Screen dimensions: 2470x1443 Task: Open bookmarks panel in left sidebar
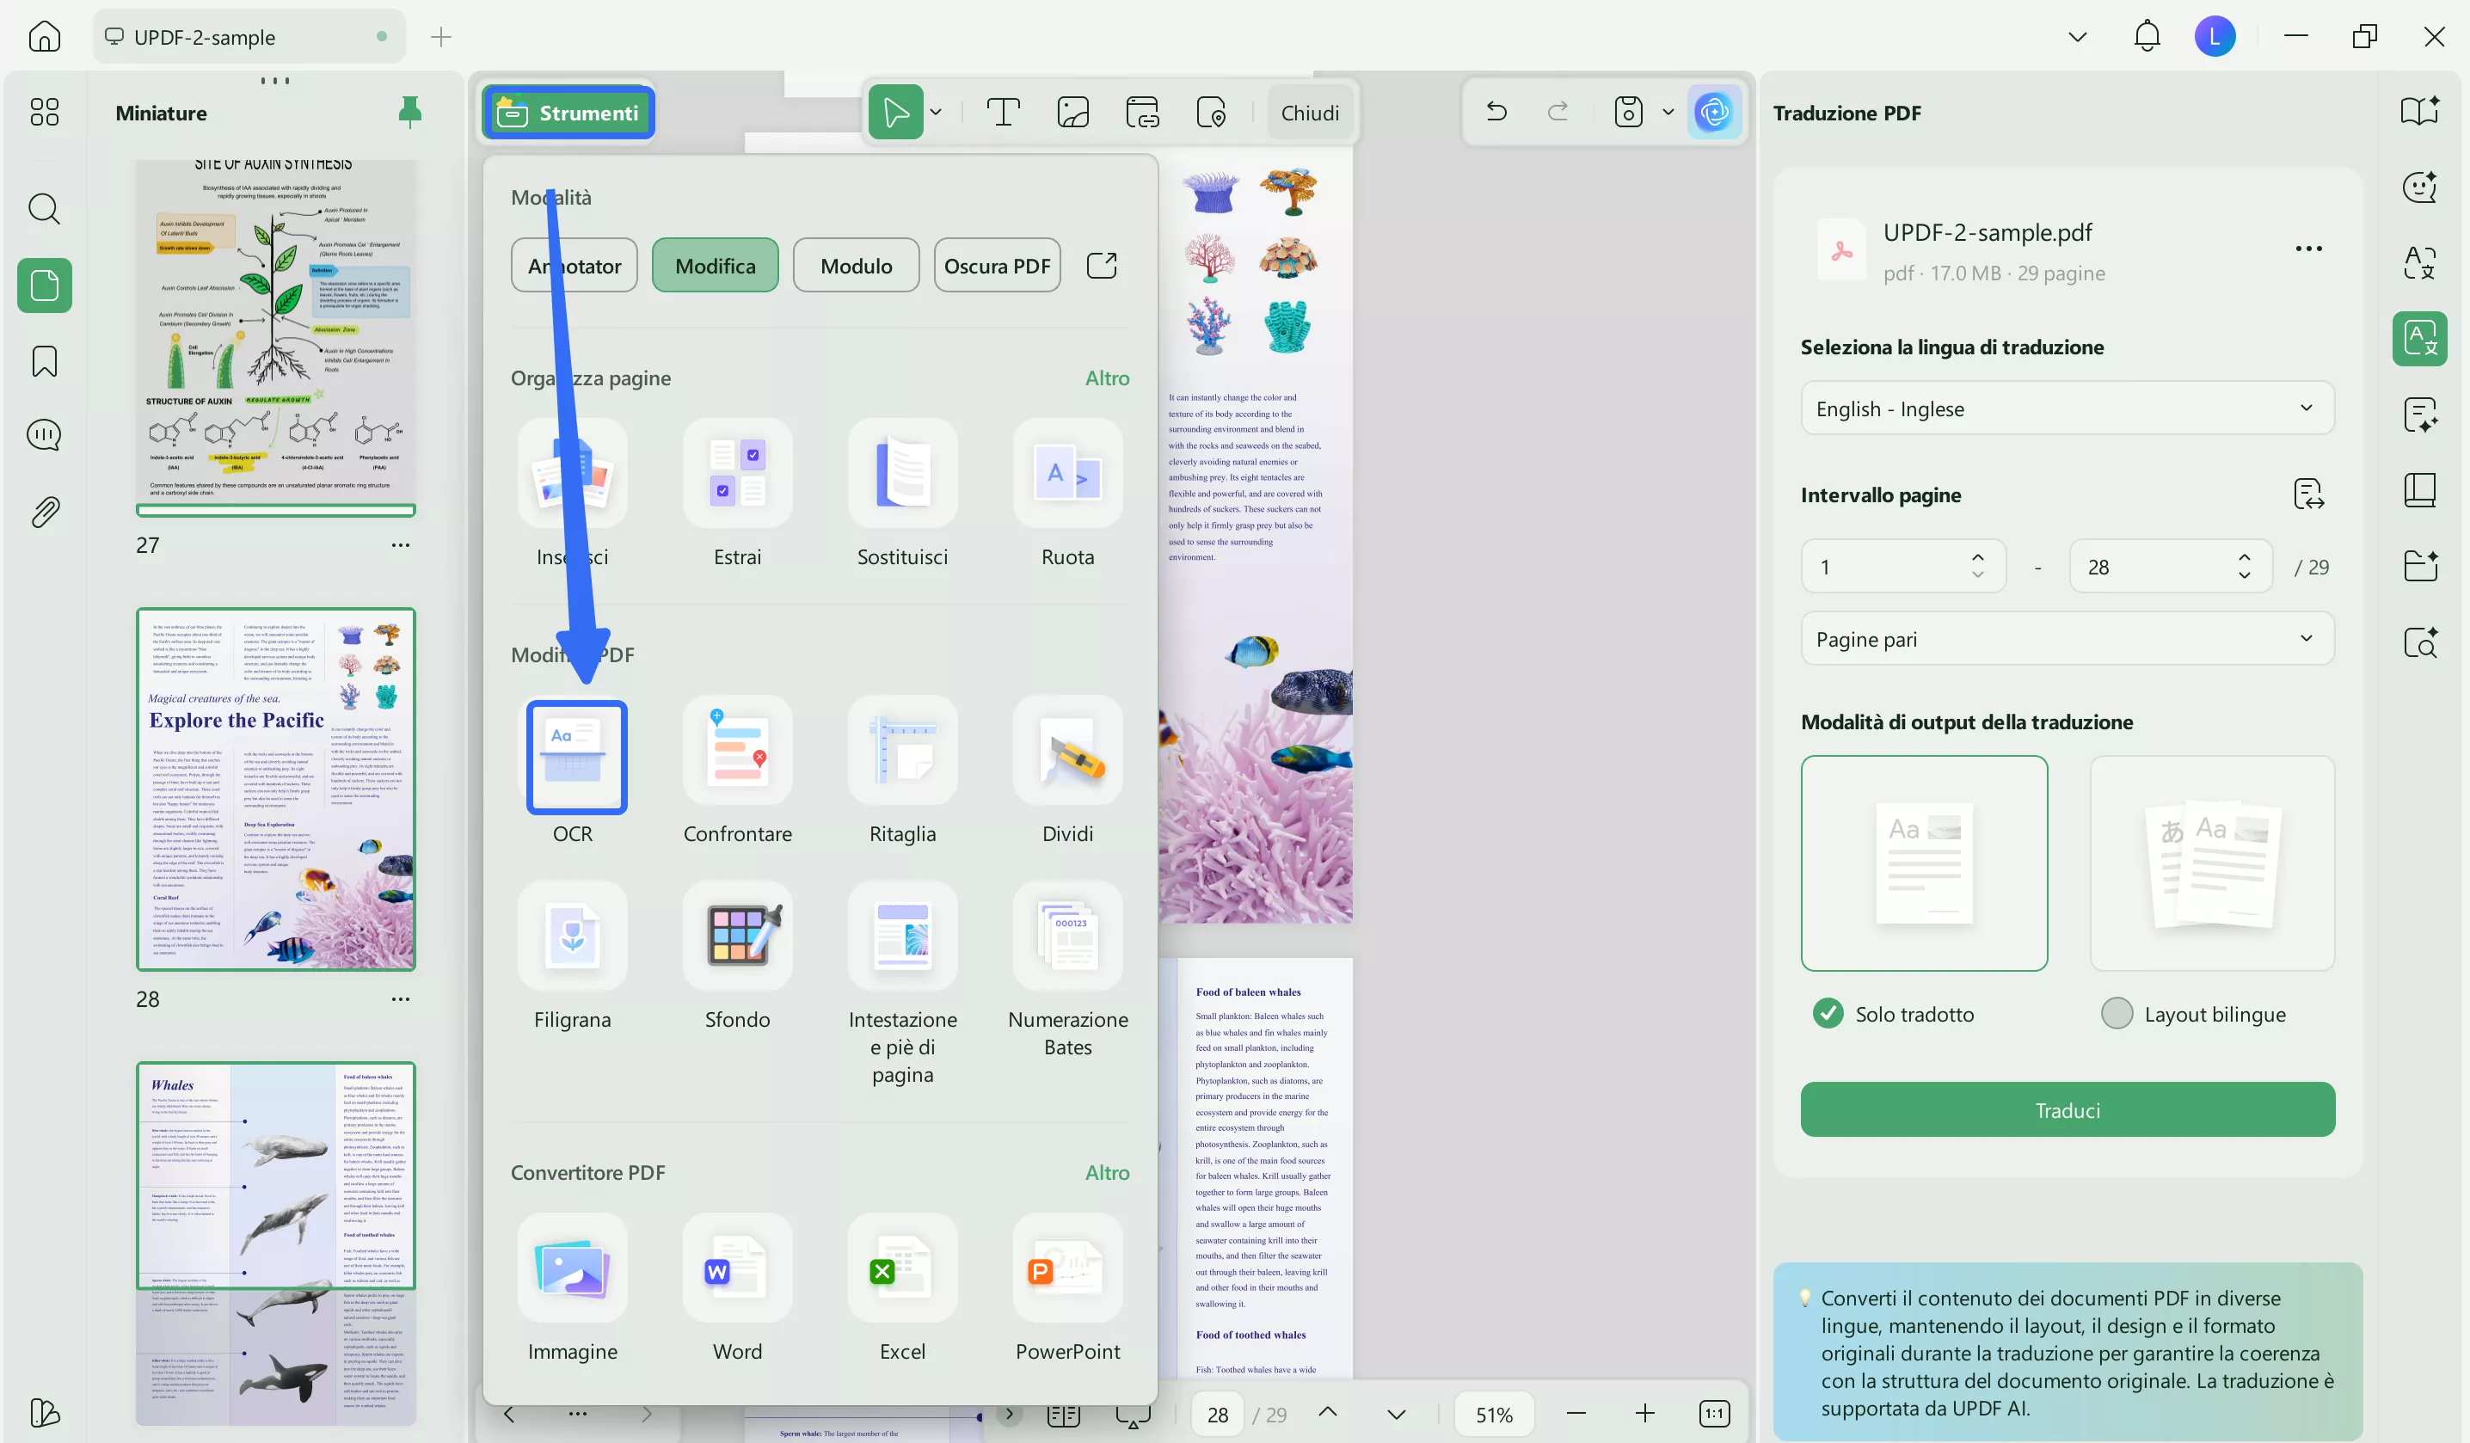(44, 362)
